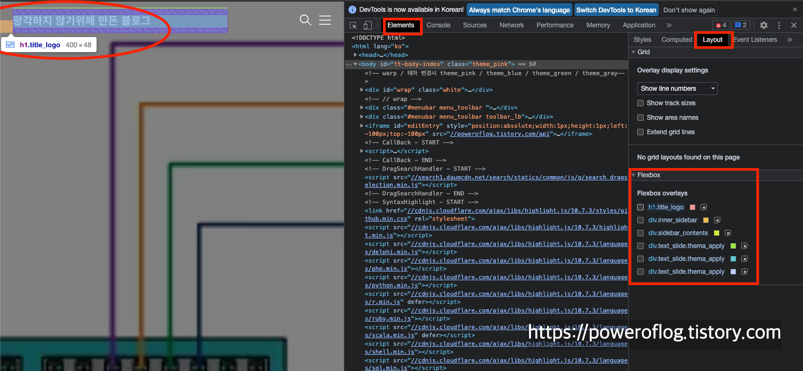Open the Memory tab
Image resolution: width=803 pixels, height=371 pixels.
click(x=598, y=25)
